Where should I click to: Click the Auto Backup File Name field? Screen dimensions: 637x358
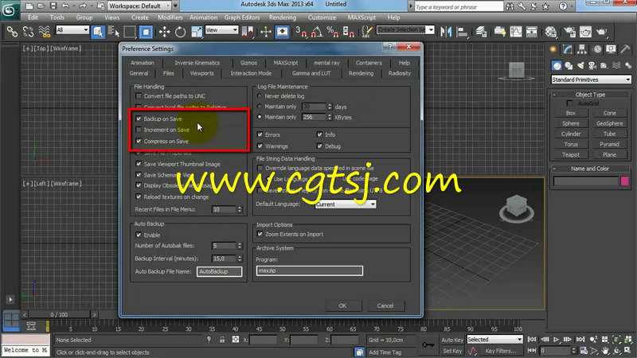tap(220, 271)
